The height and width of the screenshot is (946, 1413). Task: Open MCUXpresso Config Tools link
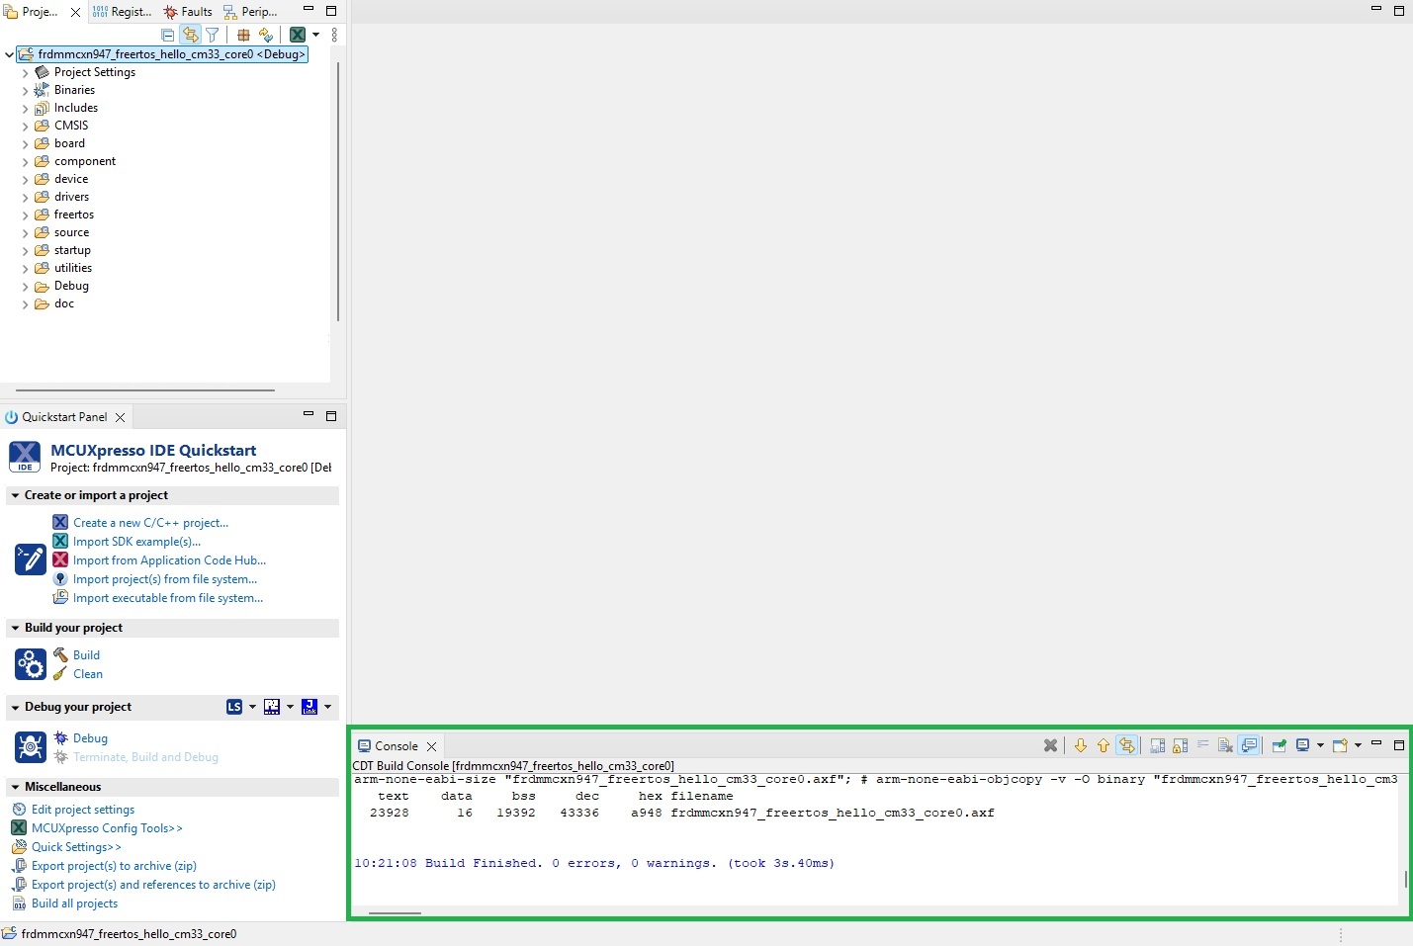pyautogui.click(x=107, y=828)
